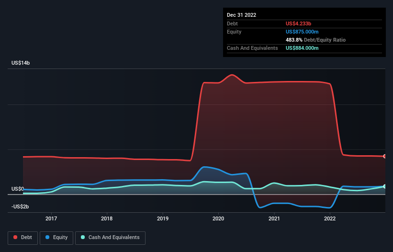Click the -US$2b y-axis label
The image size is (393, 252).
point(20,206)
